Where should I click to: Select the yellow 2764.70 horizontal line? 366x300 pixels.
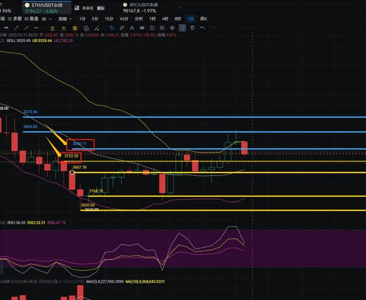[226, 196]
